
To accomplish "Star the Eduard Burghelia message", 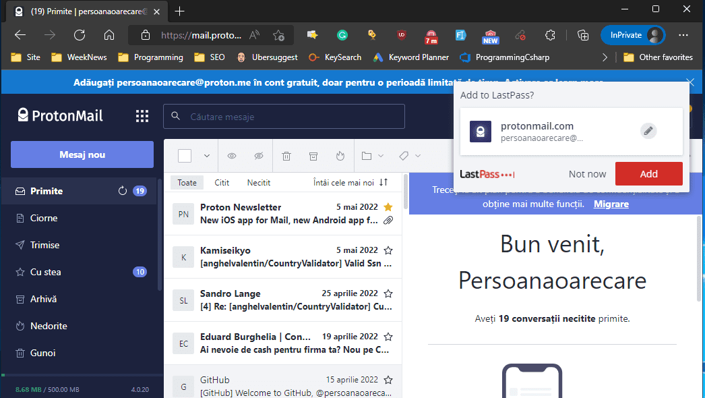I will tap(388, 337).
